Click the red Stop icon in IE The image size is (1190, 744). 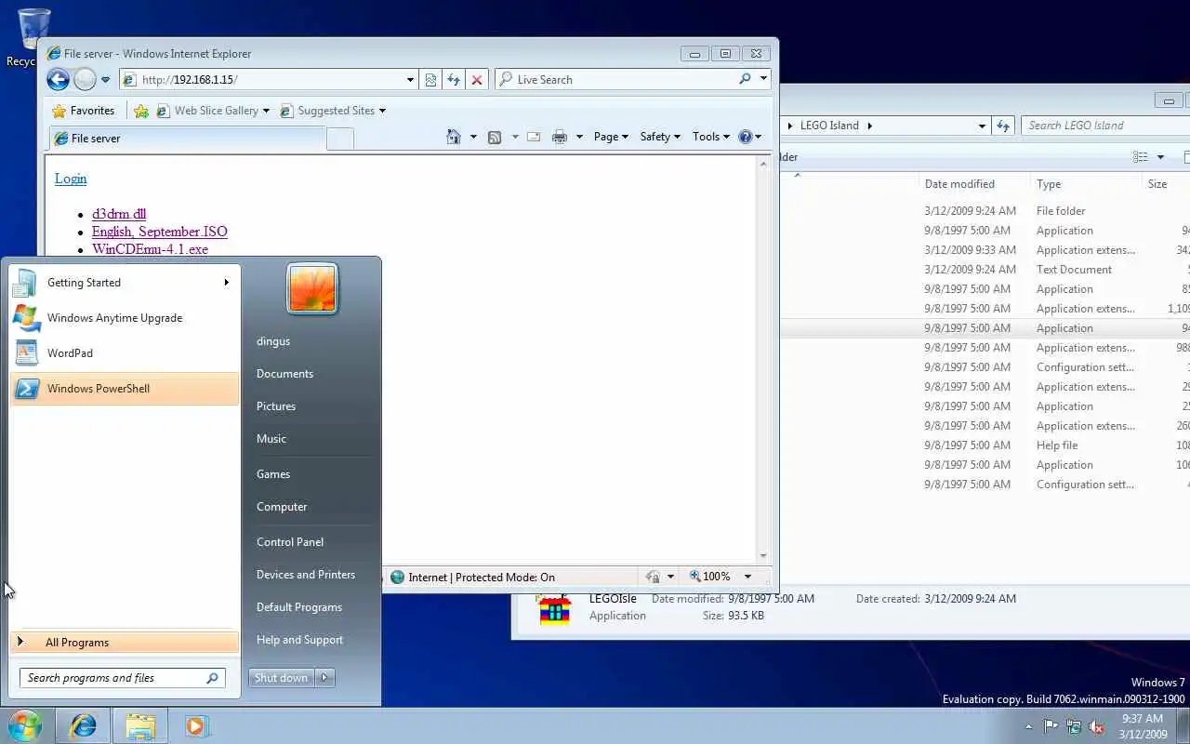(x=477, y=80)
